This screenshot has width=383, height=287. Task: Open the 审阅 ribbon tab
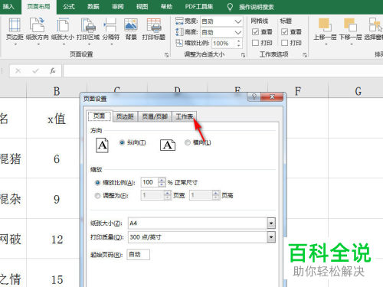tap(117, 7)
